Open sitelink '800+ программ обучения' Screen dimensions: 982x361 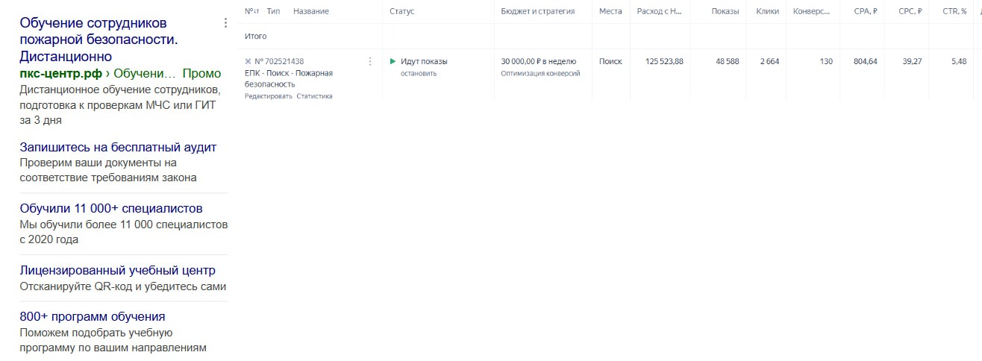click(x=93, y=316)
